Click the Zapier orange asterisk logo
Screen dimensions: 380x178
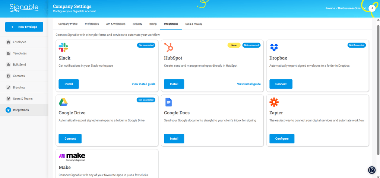274,102
